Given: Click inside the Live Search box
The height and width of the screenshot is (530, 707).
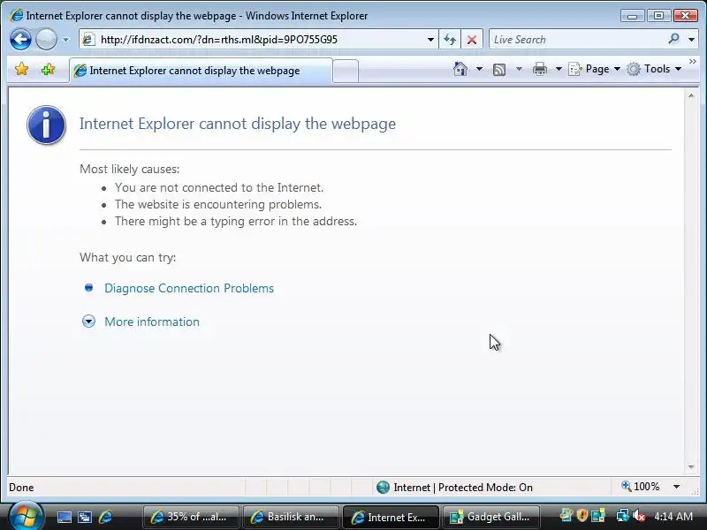Looking at the screenshot, I should 577,40.
